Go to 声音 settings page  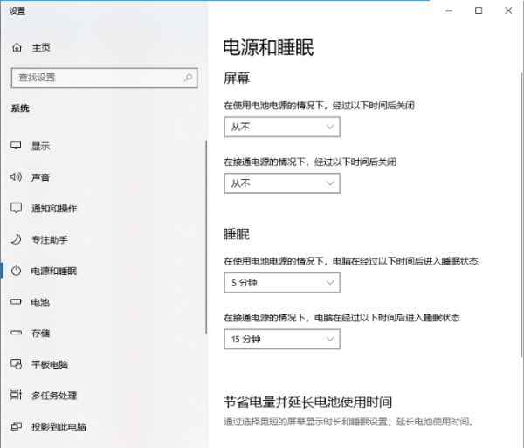pos(40,177)
